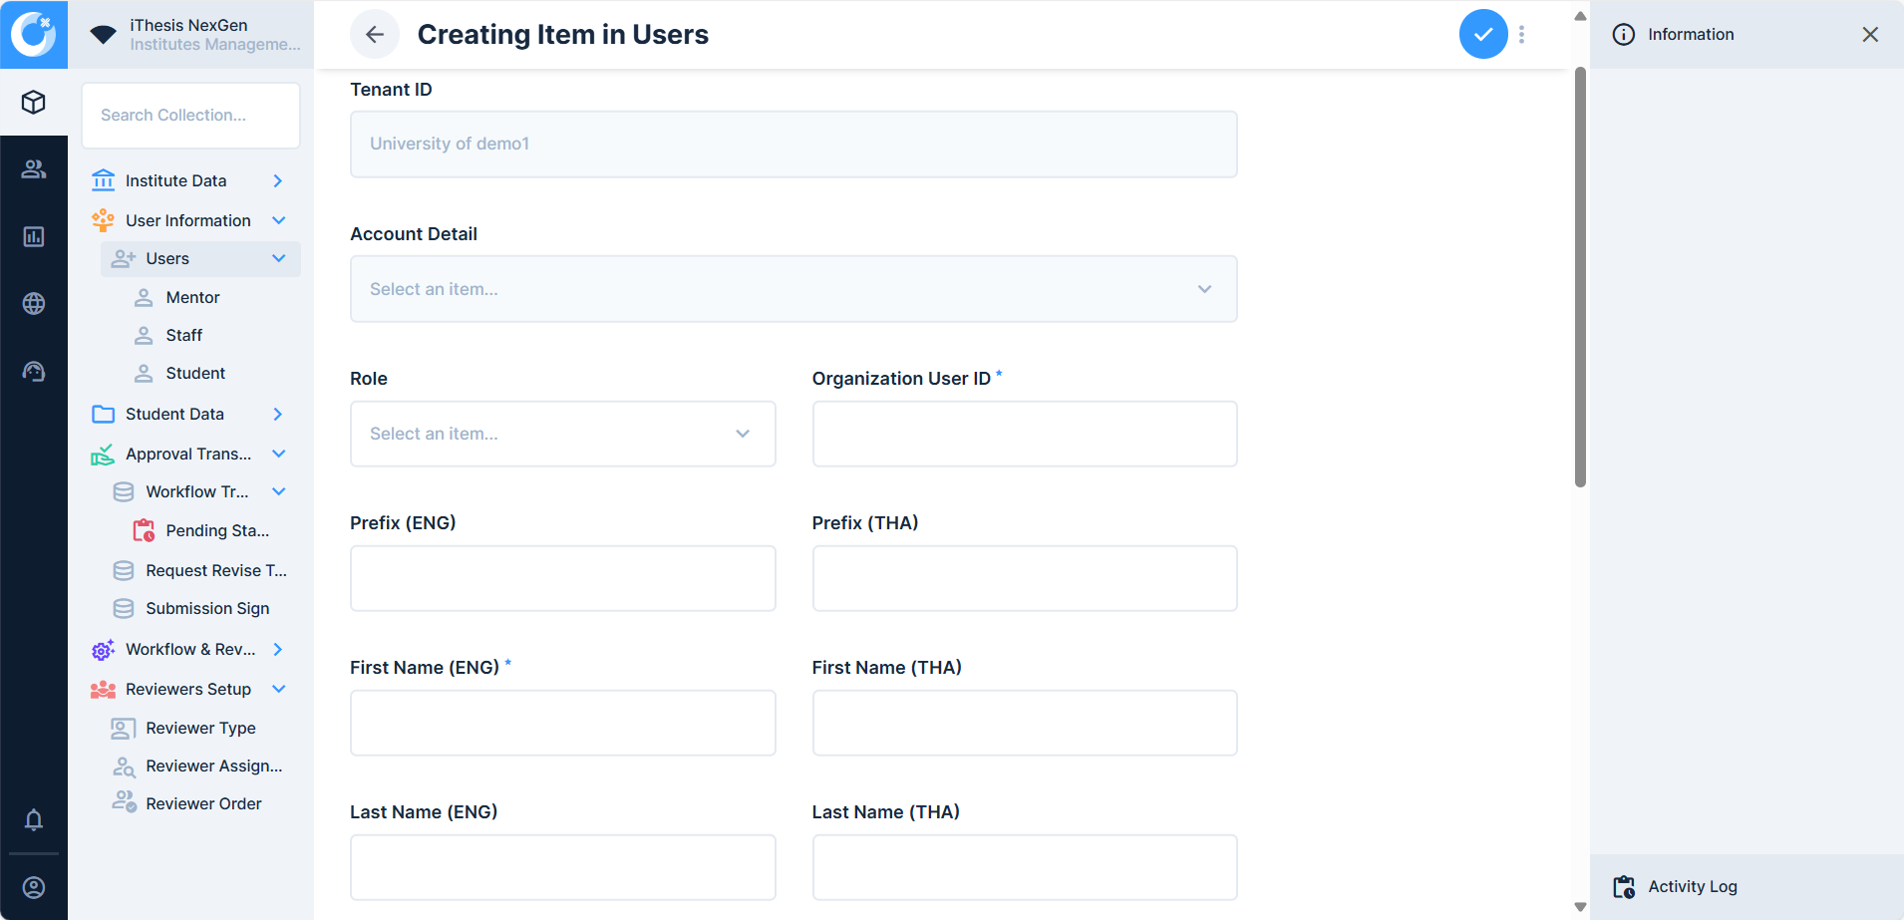Open Reviewer Type collection
Screen dimensions: 1904x920
point(200,728)
